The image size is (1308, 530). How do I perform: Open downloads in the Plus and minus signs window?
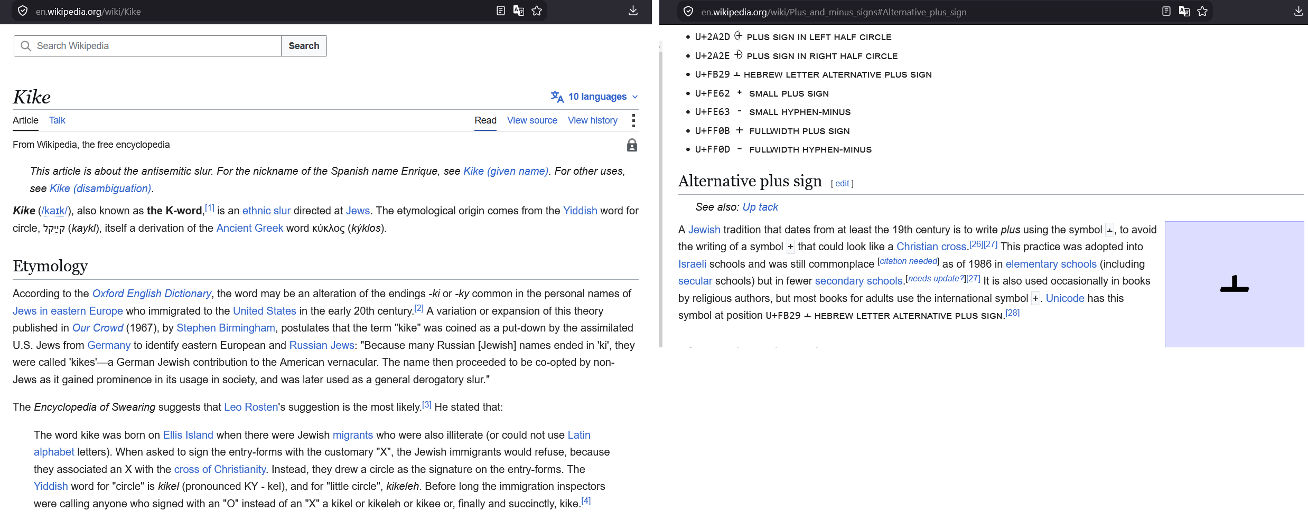coord(1298,12)
